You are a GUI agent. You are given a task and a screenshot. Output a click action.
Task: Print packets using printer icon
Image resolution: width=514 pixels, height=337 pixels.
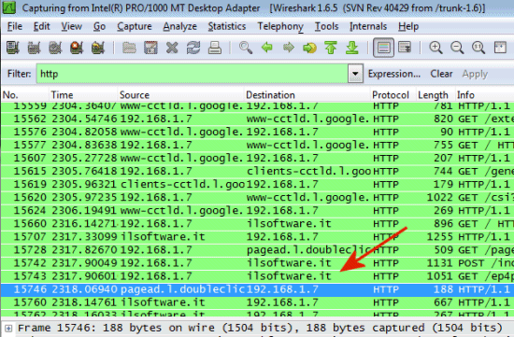point(214,48)
